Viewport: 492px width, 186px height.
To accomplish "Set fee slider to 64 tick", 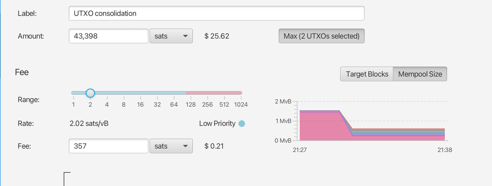I will (174, 93).
